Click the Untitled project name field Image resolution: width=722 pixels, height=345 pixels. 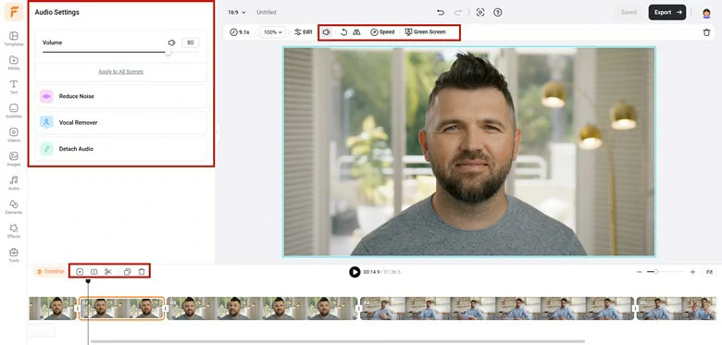pos(267,12)
